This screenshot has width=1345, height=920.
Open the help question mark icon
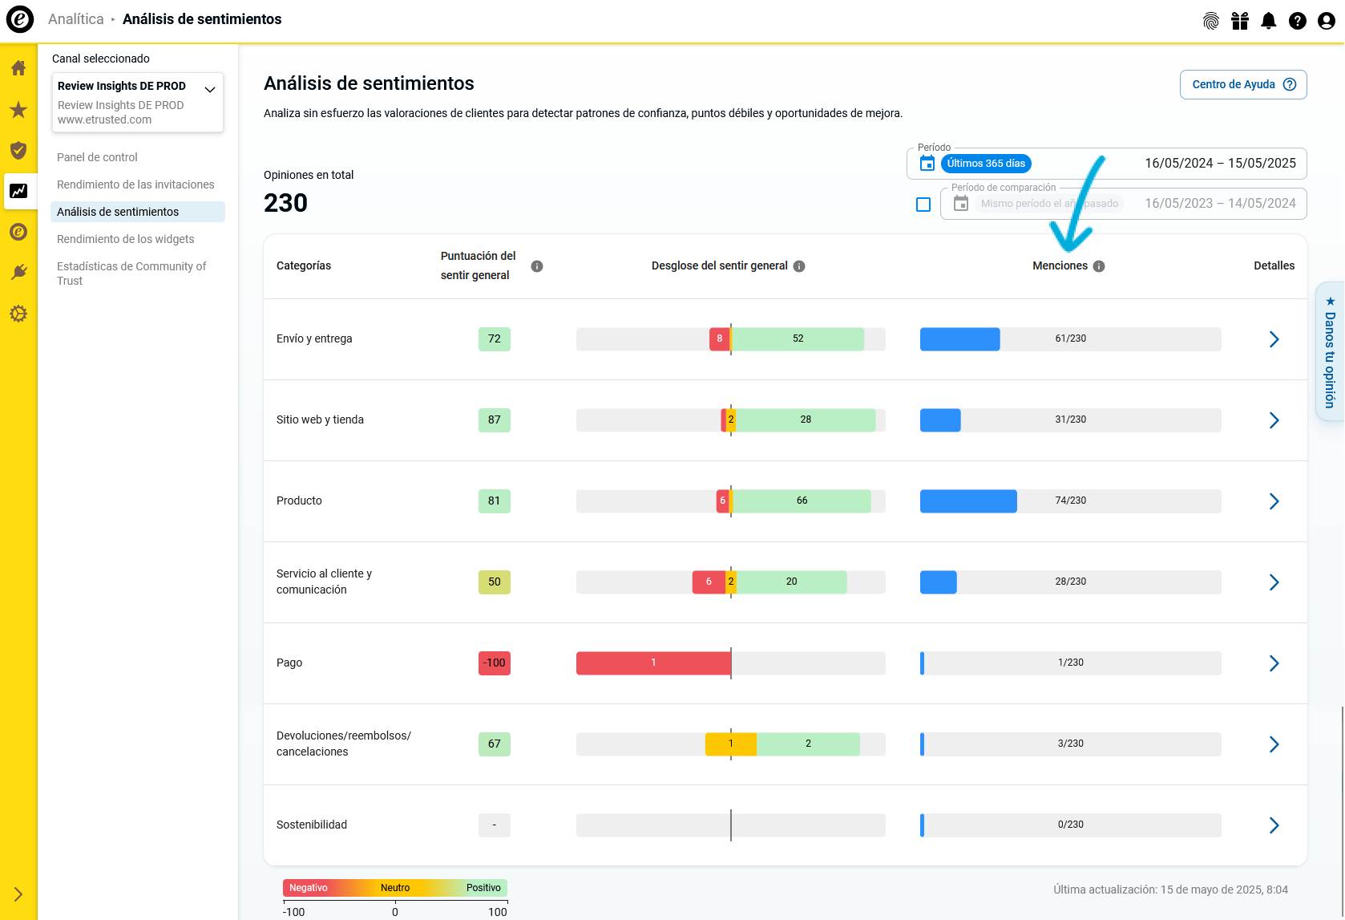1298,21
